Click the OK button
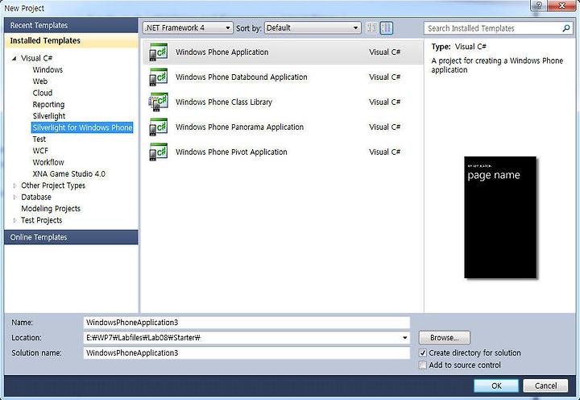The width and height of the screenshot is (580, 400). 496,385
